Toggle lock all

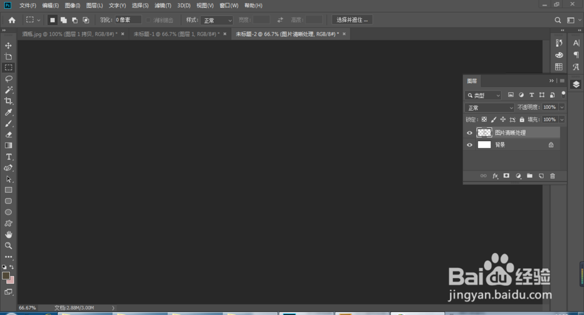coord(522,120)
